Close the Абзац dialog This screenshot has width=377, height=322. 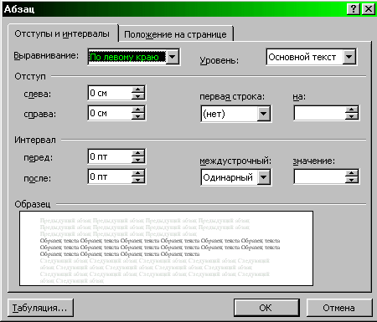click(x=369, y=9)
